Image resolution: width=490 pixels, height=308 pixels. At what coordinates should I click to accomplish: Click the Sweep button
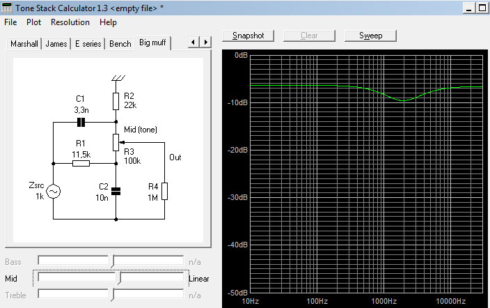point(370,36)
